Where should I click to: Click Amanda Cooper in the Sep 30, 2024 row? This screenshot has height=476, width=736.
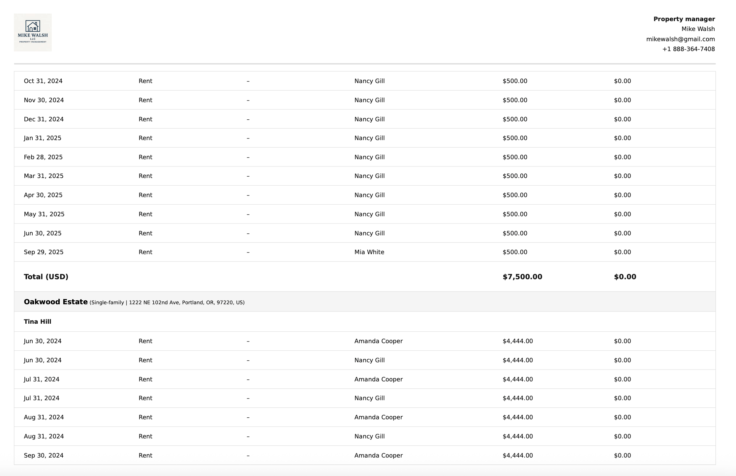coord(378,456)
